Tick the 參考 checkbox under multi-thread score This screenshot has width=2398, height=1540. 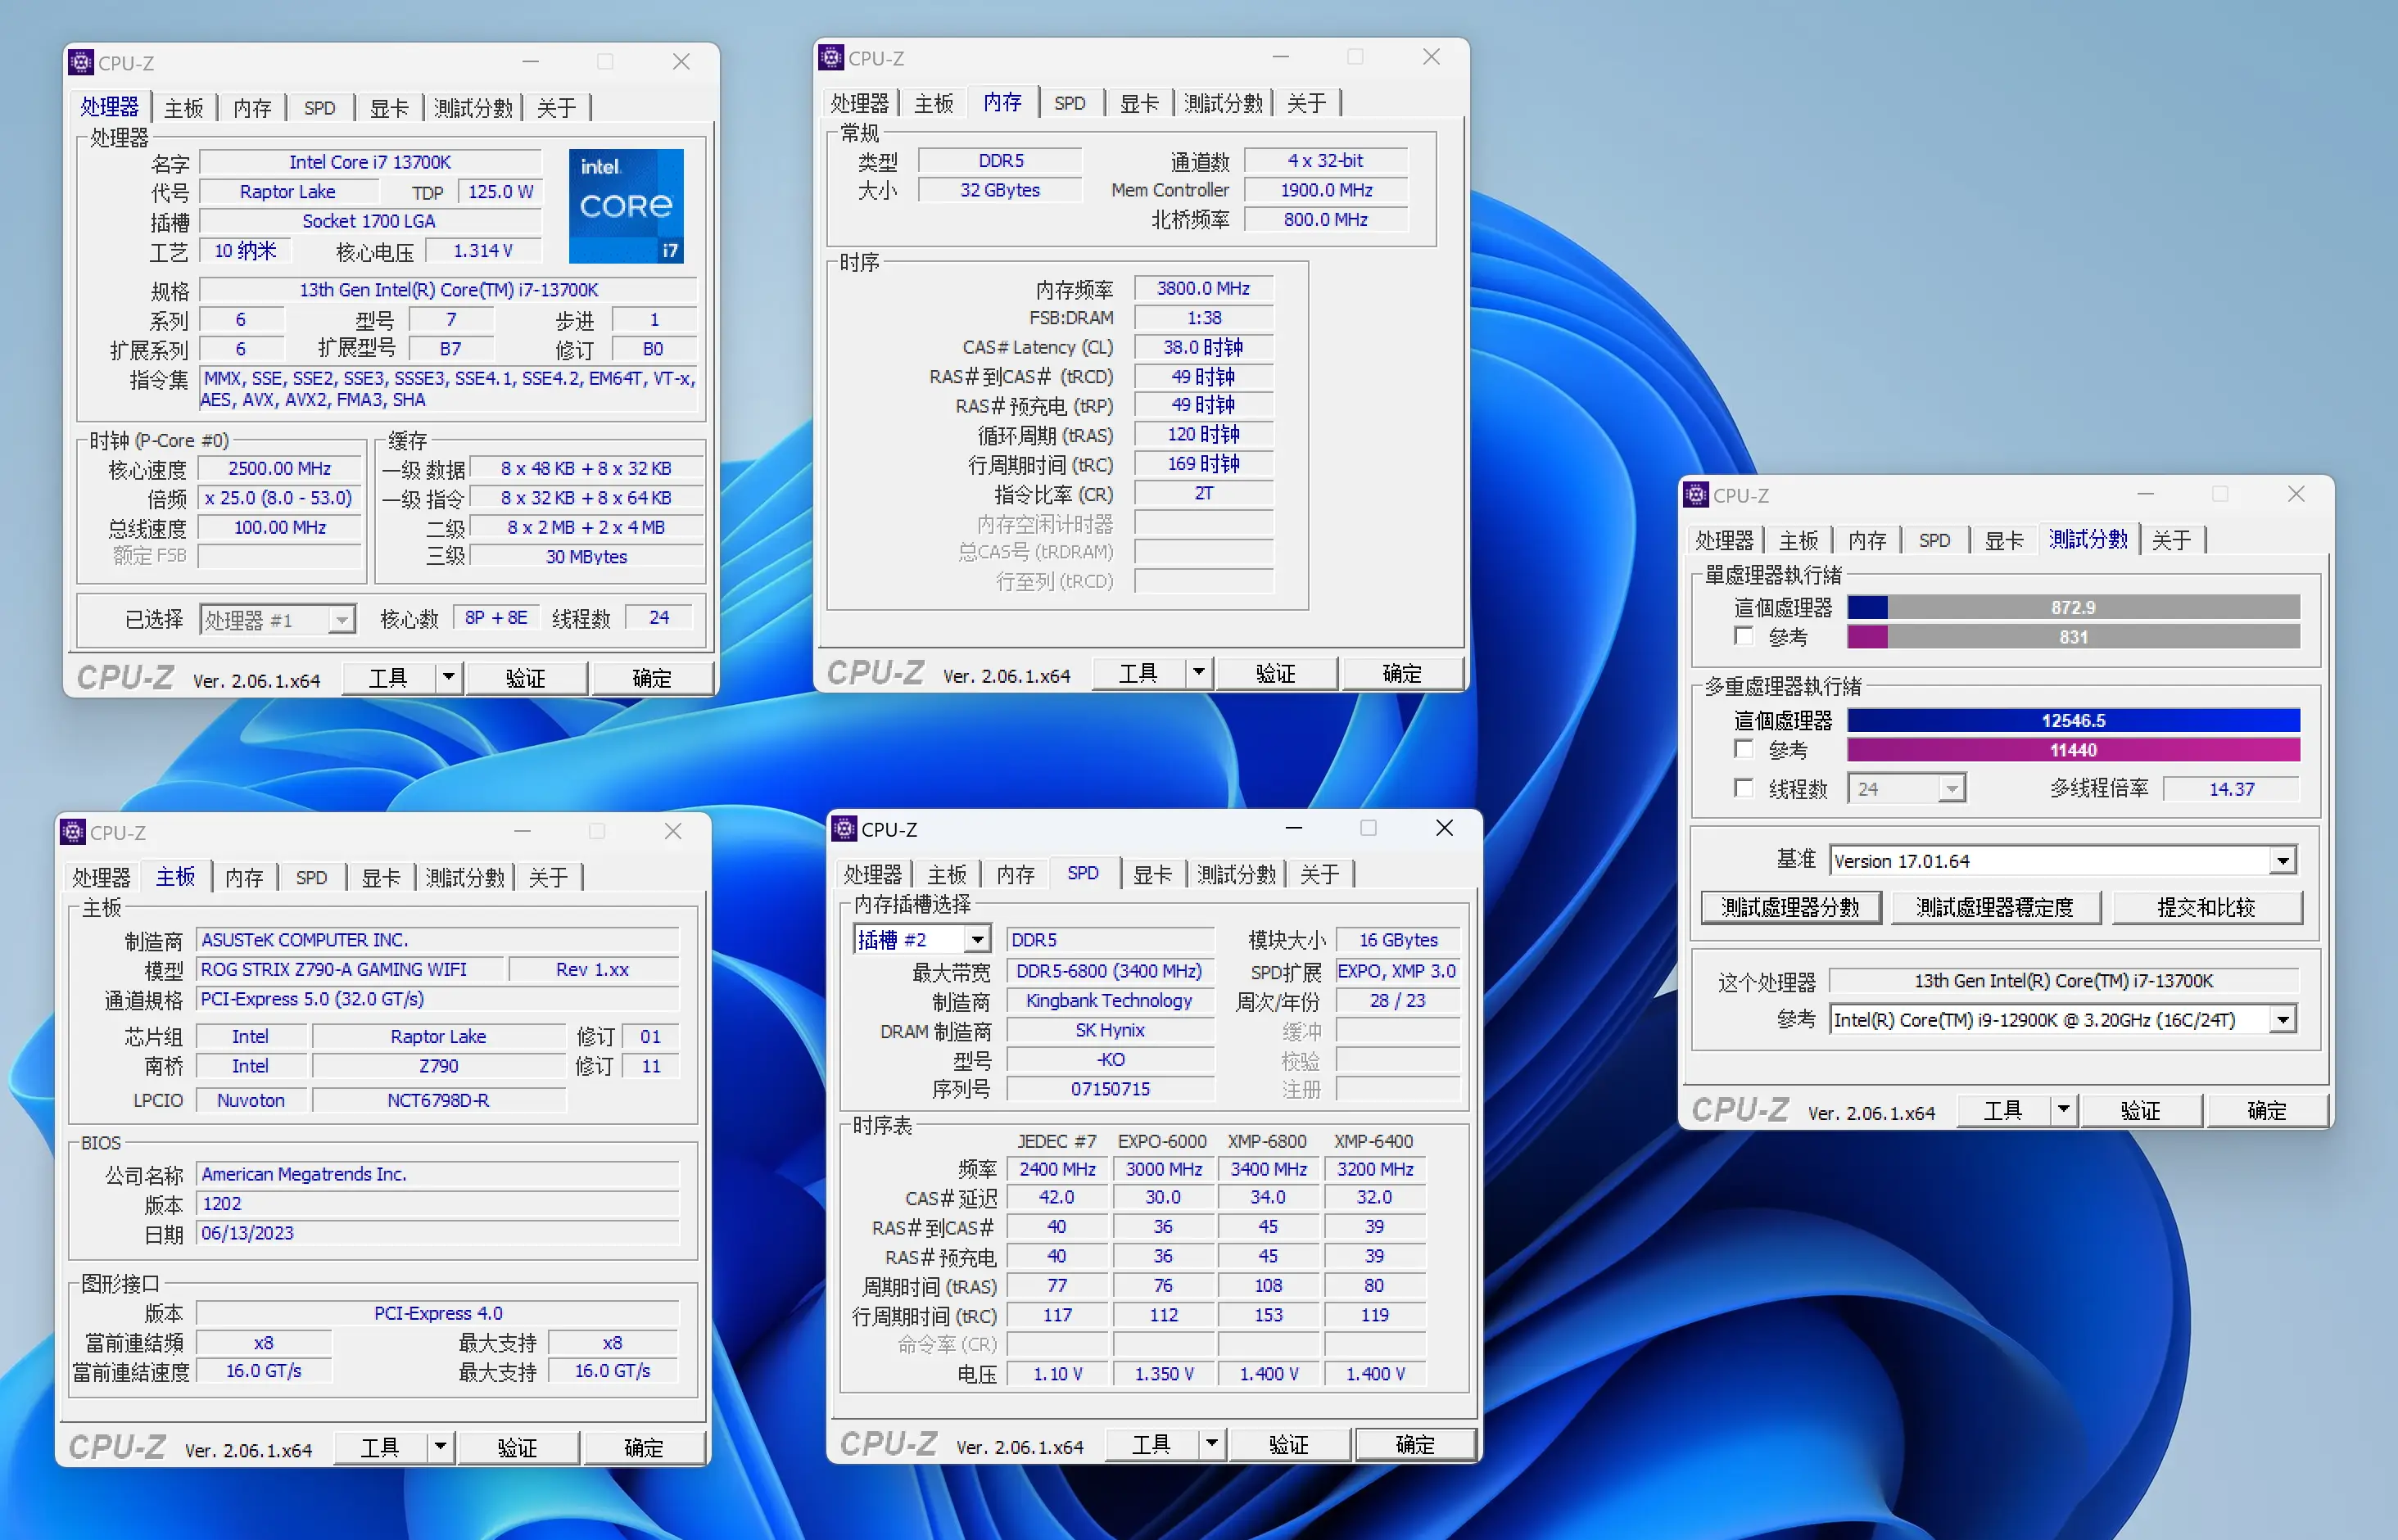click(1744, 749)
